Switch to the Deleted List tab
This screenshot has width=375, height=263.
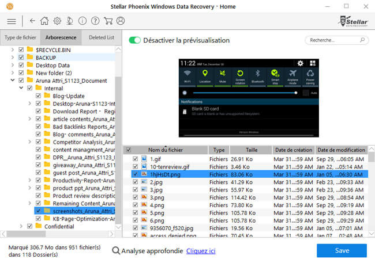point(102,38)
